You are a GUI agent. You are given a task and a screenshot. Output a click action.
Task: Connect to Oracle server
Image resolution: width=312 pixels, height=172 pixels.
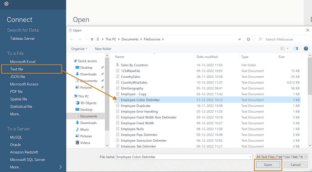15,145
